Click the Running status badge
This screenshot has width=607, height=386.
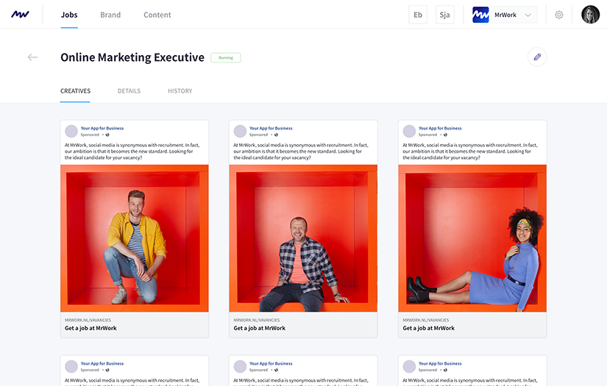coord(226,57)
